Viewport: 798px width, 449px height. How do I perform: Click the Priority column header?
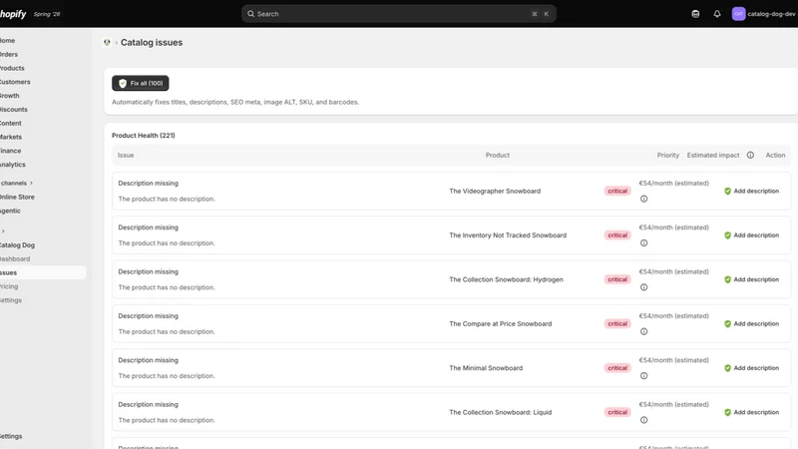[x=667, y=156]
